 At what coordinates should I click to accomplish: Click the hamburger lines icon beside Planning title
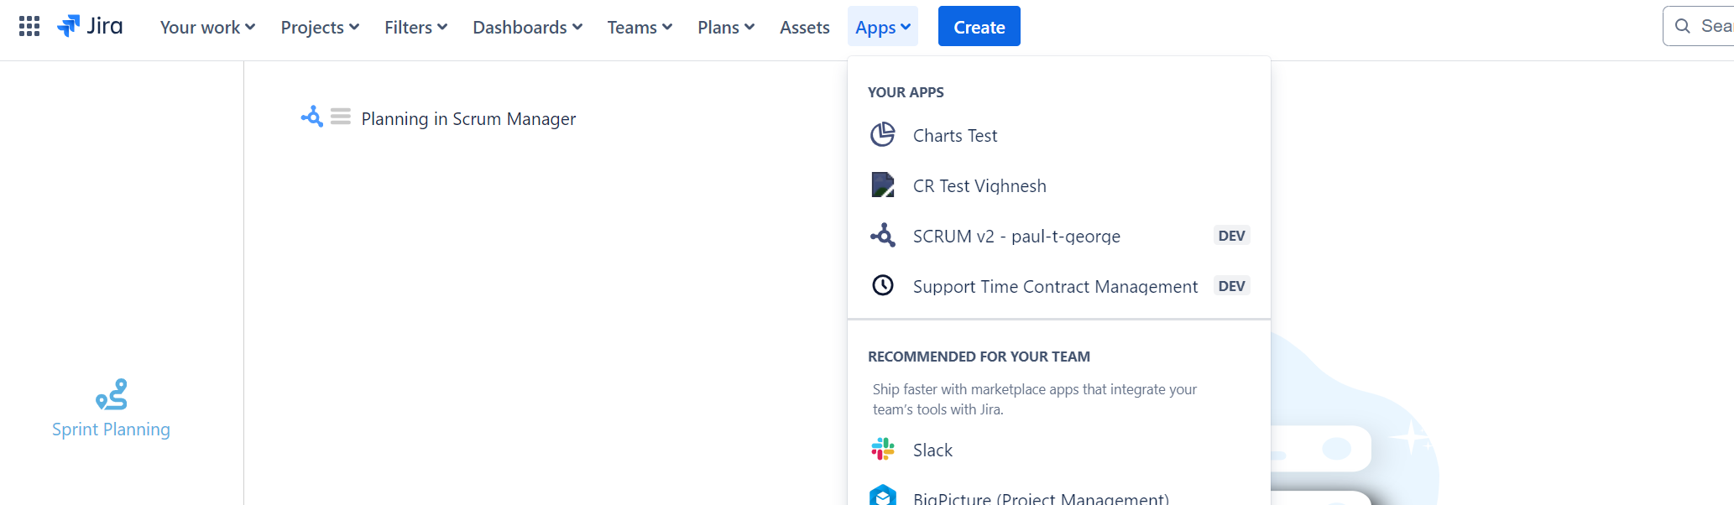point(340,117)
